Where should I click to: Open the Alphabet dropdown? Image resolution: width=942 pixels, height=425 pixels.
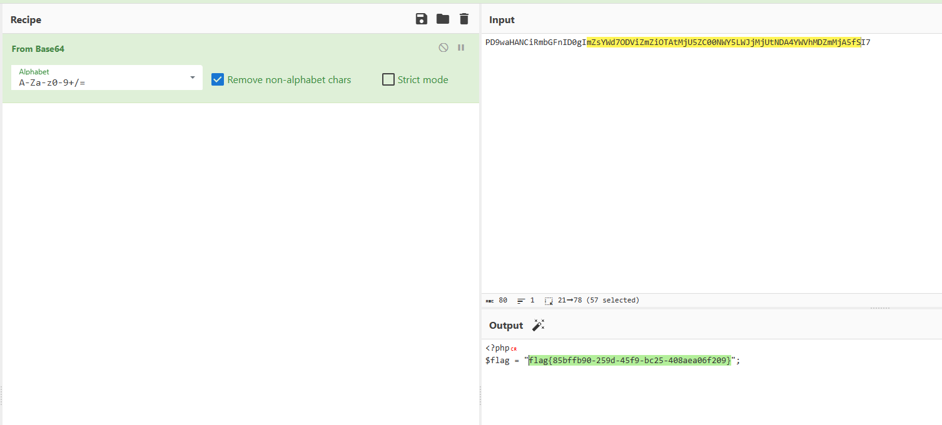pos(107,77)
